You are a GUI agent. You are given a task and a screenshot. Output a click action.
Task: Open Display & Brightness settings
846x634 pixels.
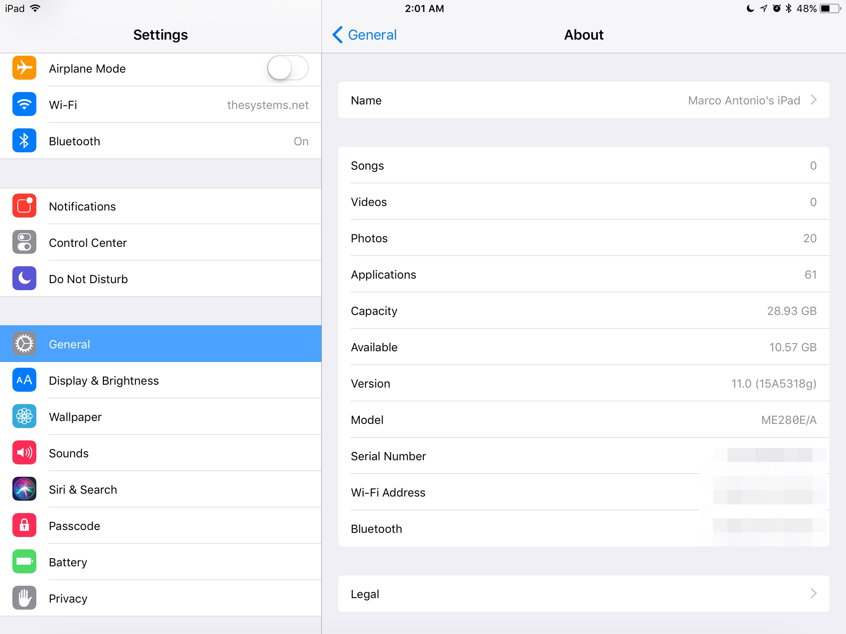pyautogui.click(x=161, y=380)
